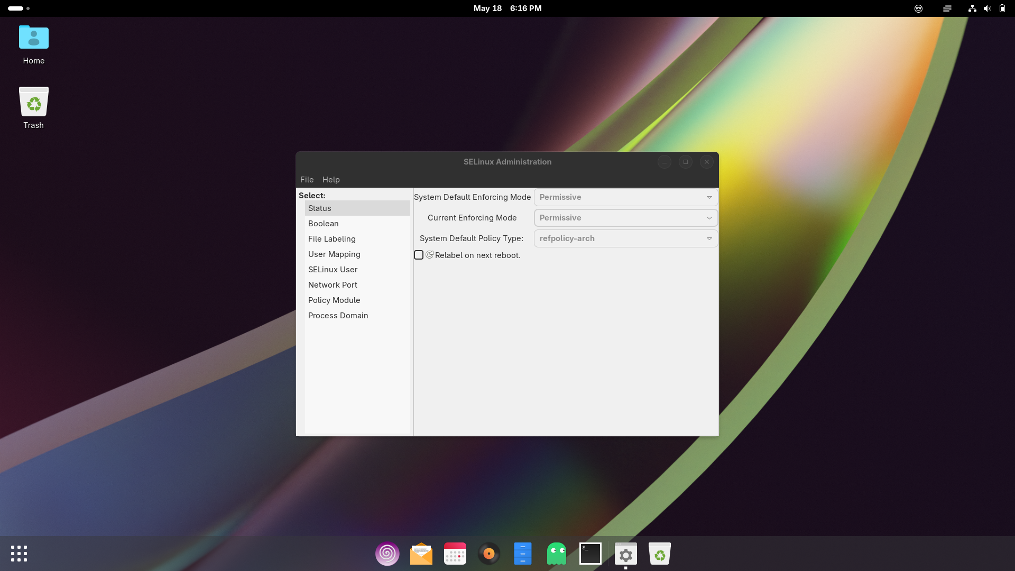The height and width of the screenshot is (571, 1015).
Task: Launch the music player vinyl icon
Action: 489,554
